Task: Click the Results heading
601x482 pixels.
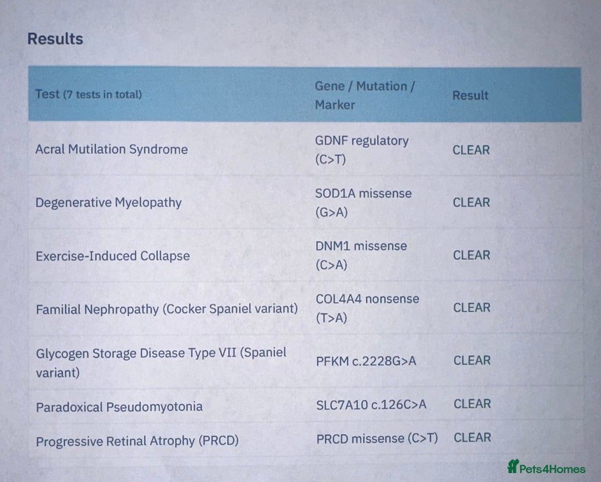Action: point(55,39)
